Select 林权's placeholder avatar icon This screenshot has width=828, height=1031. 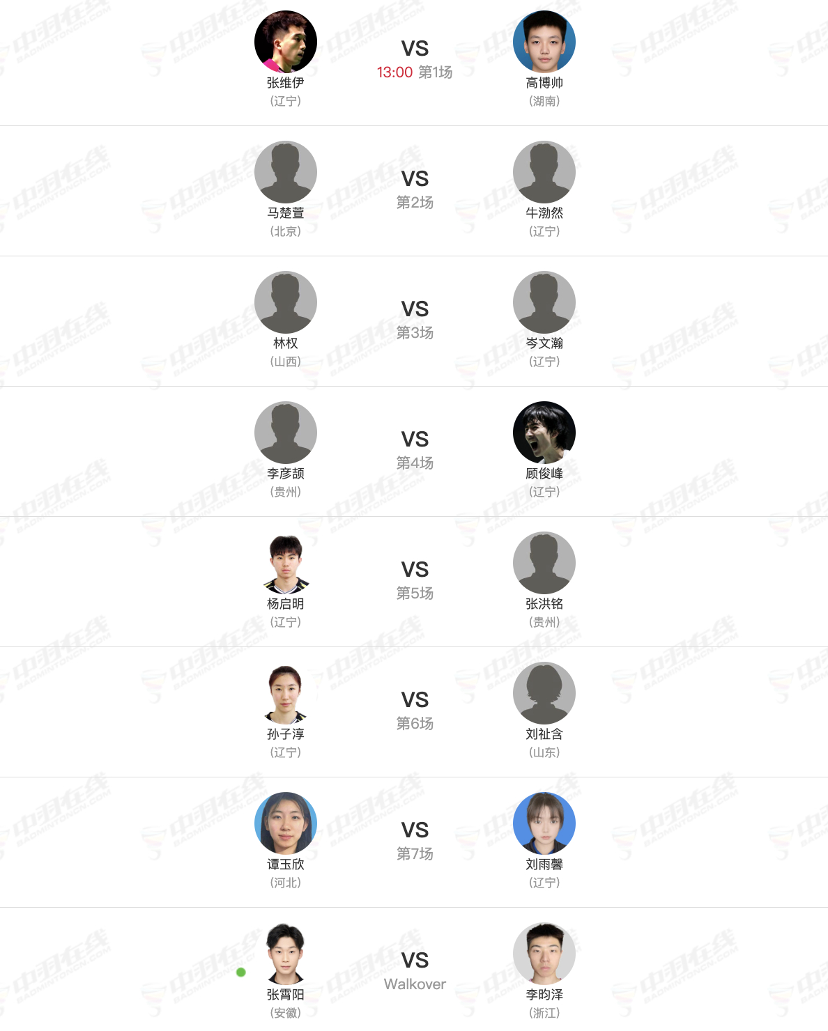pos(286,302)
